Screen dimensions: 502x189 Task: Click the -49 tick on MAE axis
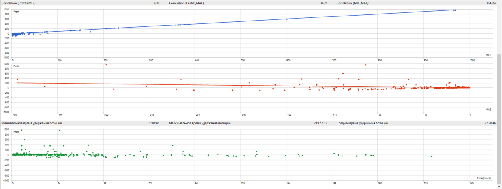click(425, 115)
